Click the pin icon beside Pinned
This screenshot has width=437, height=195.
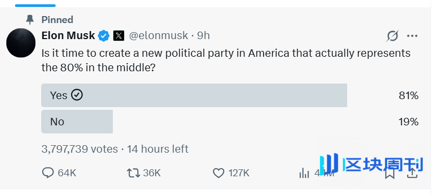point(30,20)
